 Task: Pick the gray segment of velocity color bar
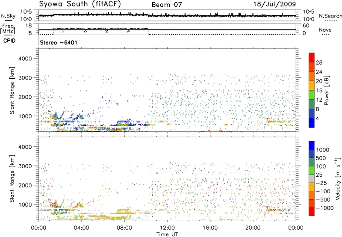[x=312, y=179]
